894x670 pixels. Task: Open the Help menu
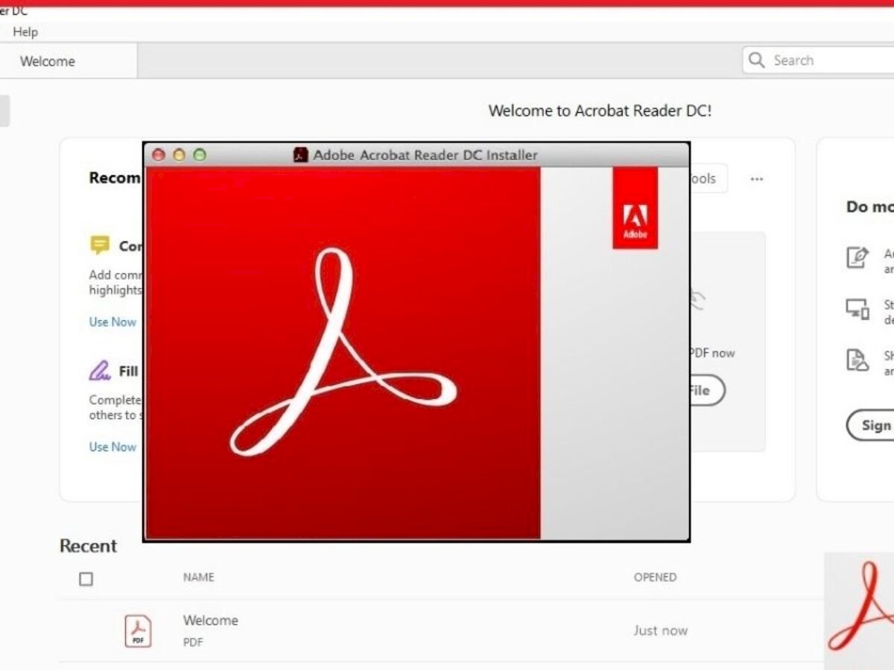[26, 32]
